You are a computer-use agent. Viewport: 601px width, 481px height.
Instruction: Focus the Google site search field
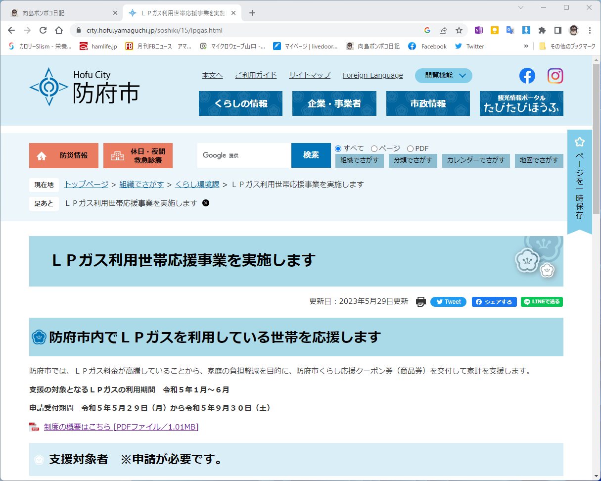pos(244,155)
